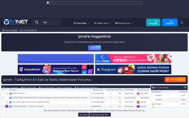Click Alim2010's avatar icon
Screen dimensions: 189x118
[x=138, y=94]
